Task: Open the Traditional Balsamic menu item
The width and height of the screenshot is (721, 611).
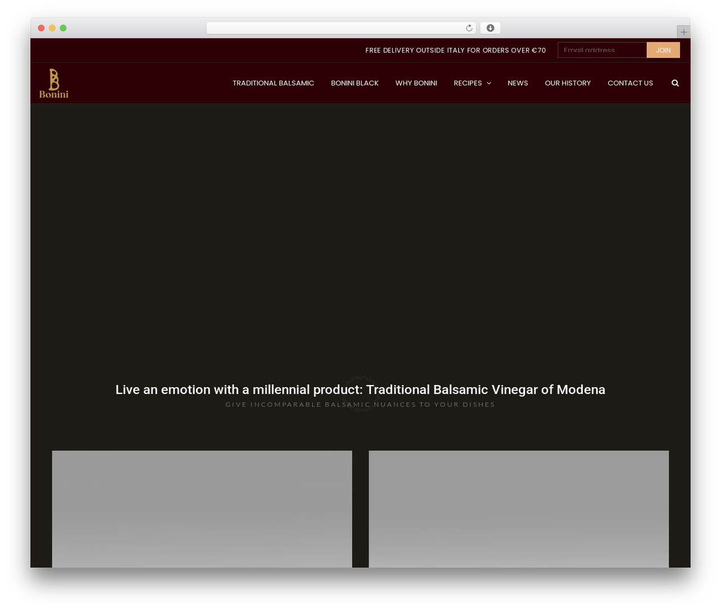Action: 273,83
